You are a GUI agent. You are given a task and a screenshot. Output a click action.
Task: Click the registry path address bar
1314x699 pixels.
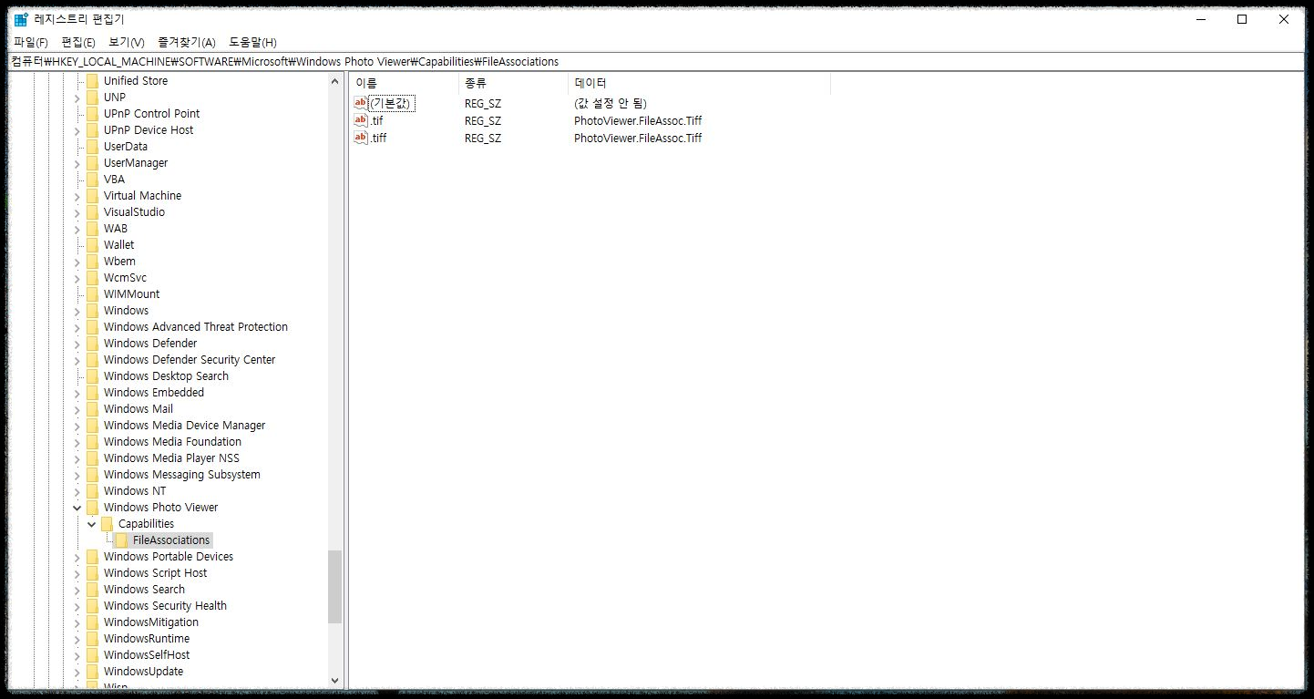coord(656,61)
